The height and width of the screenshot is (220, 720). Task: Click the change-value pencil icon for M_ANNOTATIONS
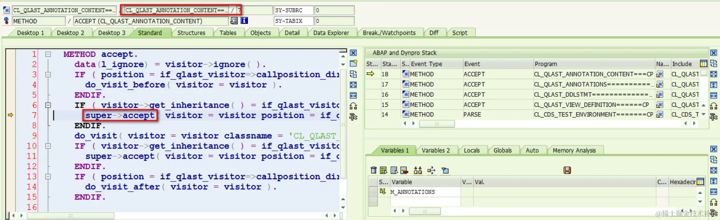(383, 192)
